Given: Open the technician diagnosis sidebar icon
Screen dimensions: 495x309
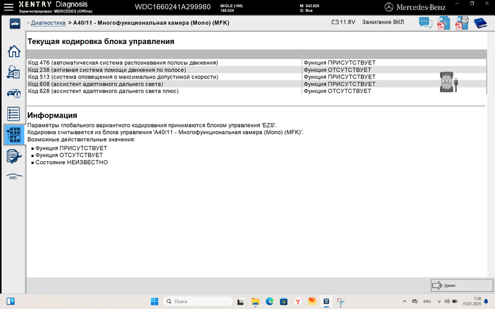Looking at the screenshot, I should point(13,72).
